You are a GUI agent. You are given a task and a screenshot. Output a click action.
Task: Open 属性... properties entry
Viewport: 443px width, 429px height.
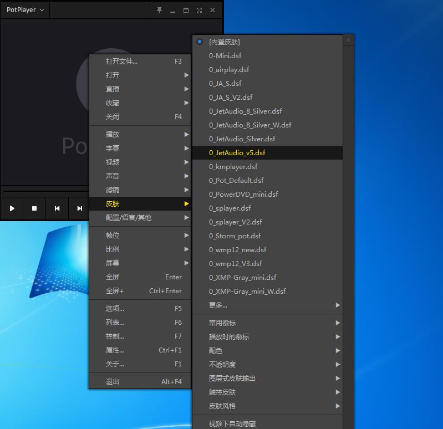pos(140,350)
